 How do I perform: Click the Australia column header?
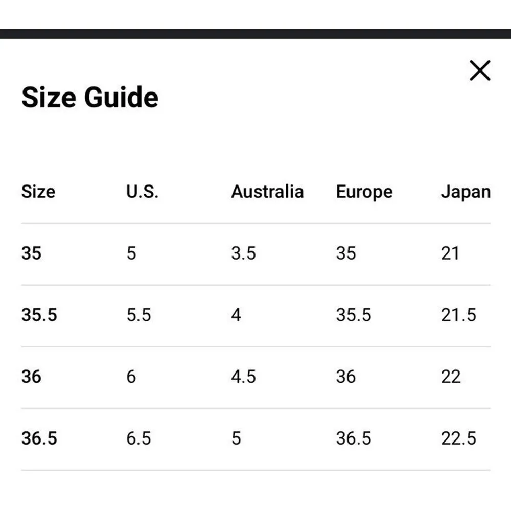point(267,192)
